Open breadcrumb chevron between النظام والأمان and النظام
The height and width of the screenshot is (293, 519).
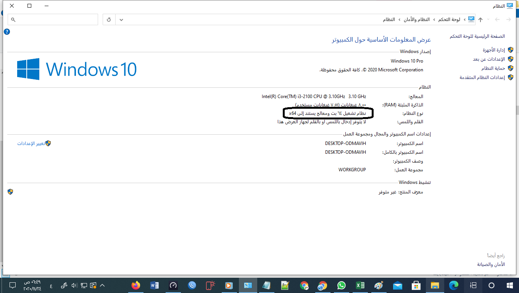pyautogui.click(x=399, y=19)
